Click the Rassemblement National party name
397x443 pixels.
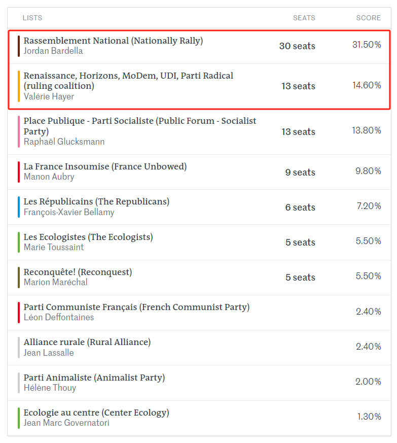(113, 41)
